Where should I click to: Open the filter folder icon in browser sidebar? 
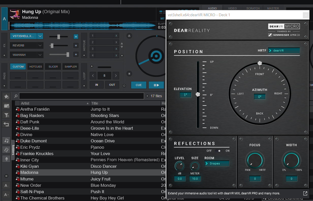coord(6,115)
